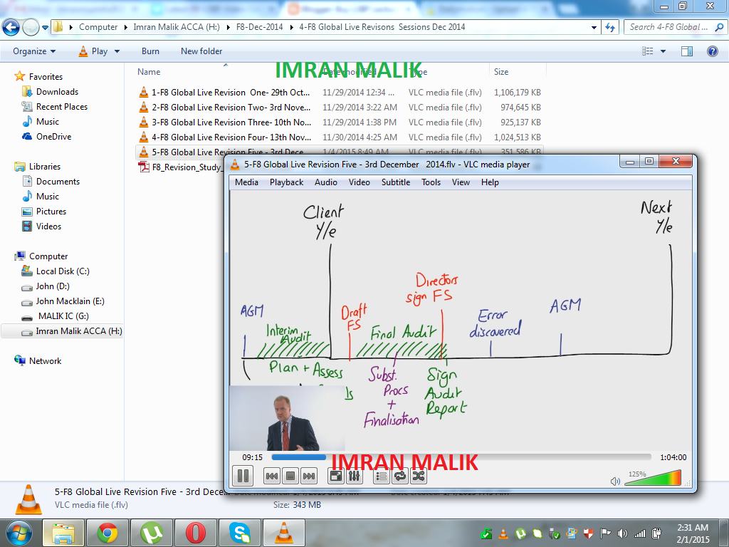Open VLC View menu
The height and width of the screenshot is (547, 729).
(461, 182)
